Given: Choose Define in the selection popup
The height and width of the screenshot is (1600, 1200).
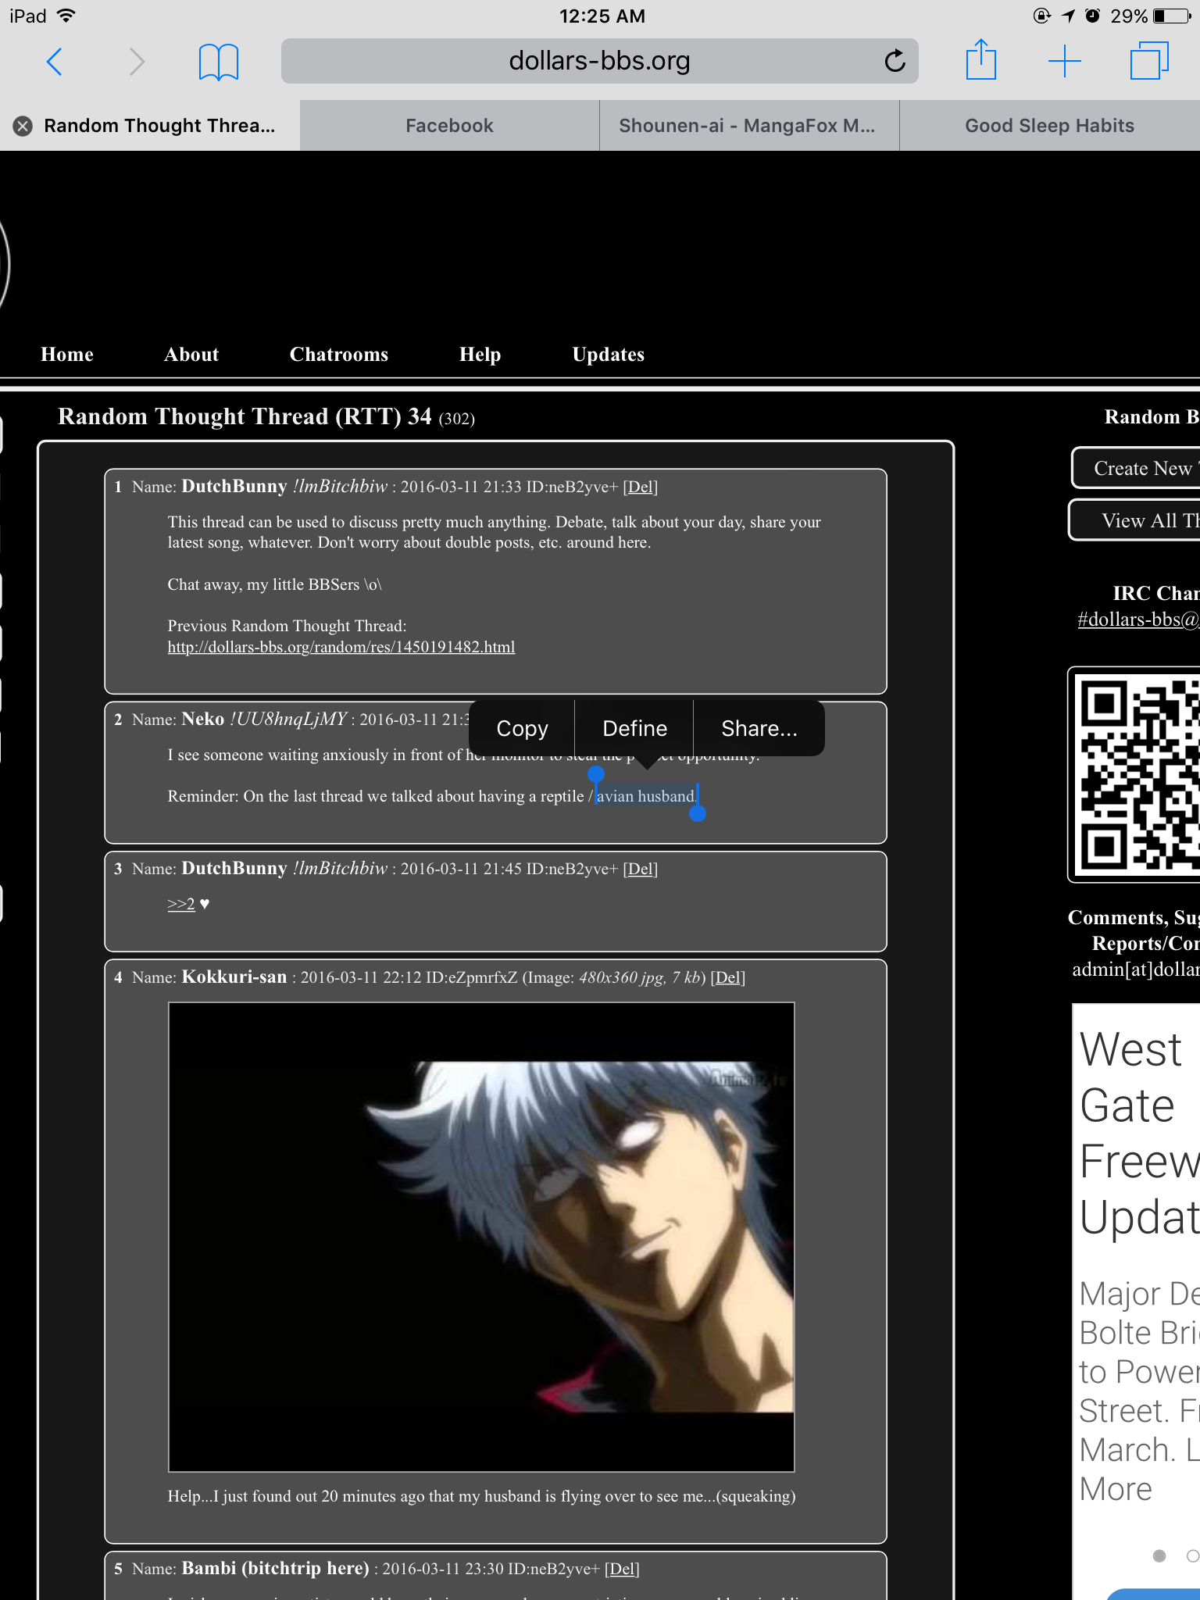Looking at the screenshot, I should coord(634,728).
